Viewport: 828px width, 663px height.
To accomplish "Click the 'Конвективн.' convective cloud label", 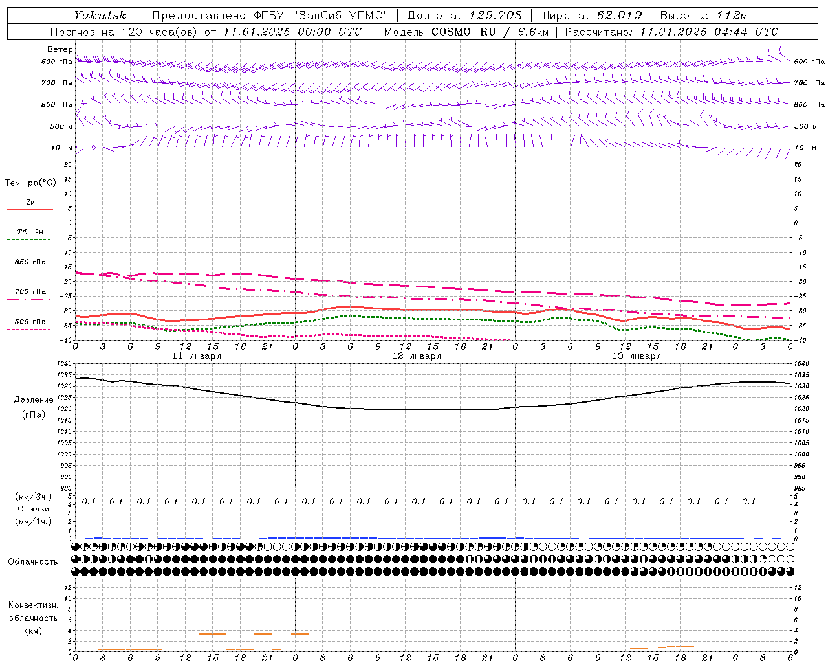I will tap(33, 605).
